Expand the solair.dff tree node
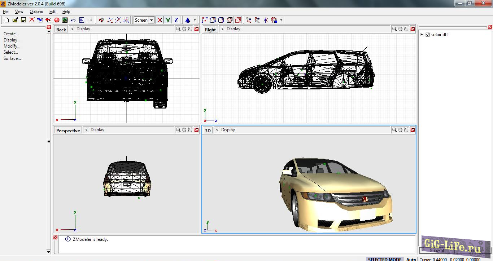 coord(422,35)
